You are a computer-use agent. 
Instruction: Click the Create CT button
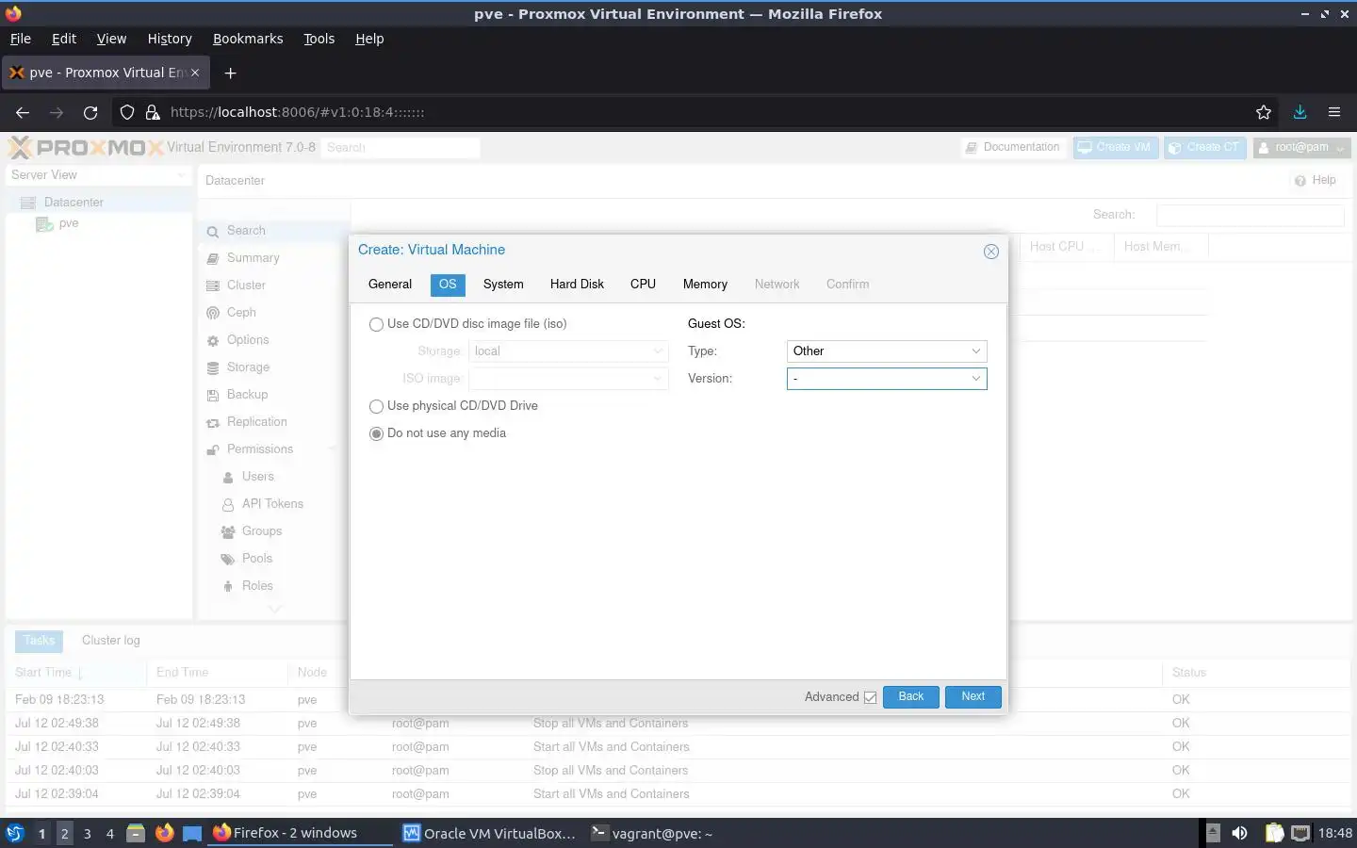pos(1204,148)
